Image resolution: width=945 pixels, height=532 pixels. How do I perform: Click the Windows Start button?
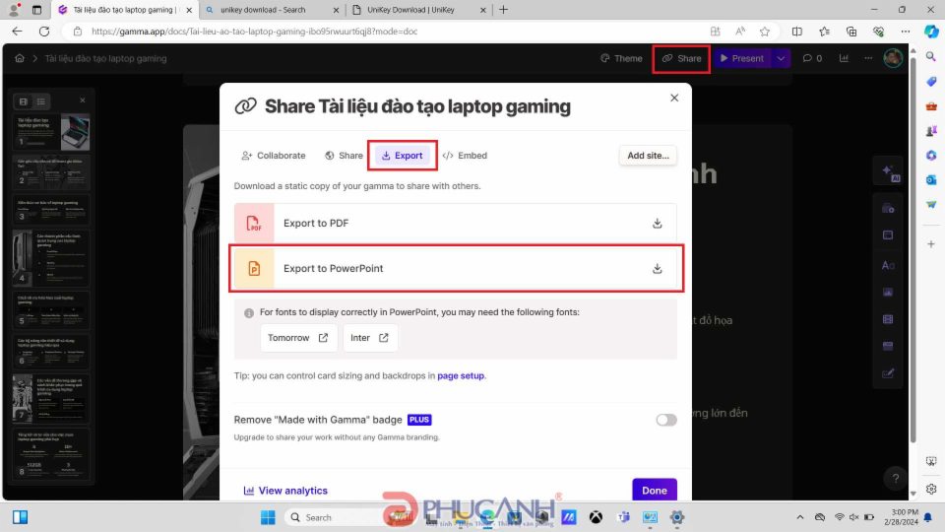point(268,517)
